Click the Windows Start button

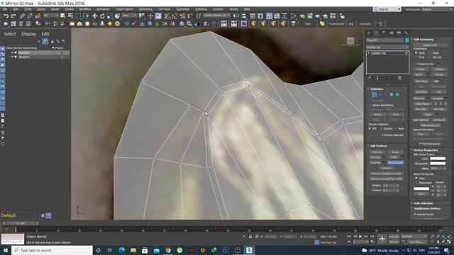6,250
